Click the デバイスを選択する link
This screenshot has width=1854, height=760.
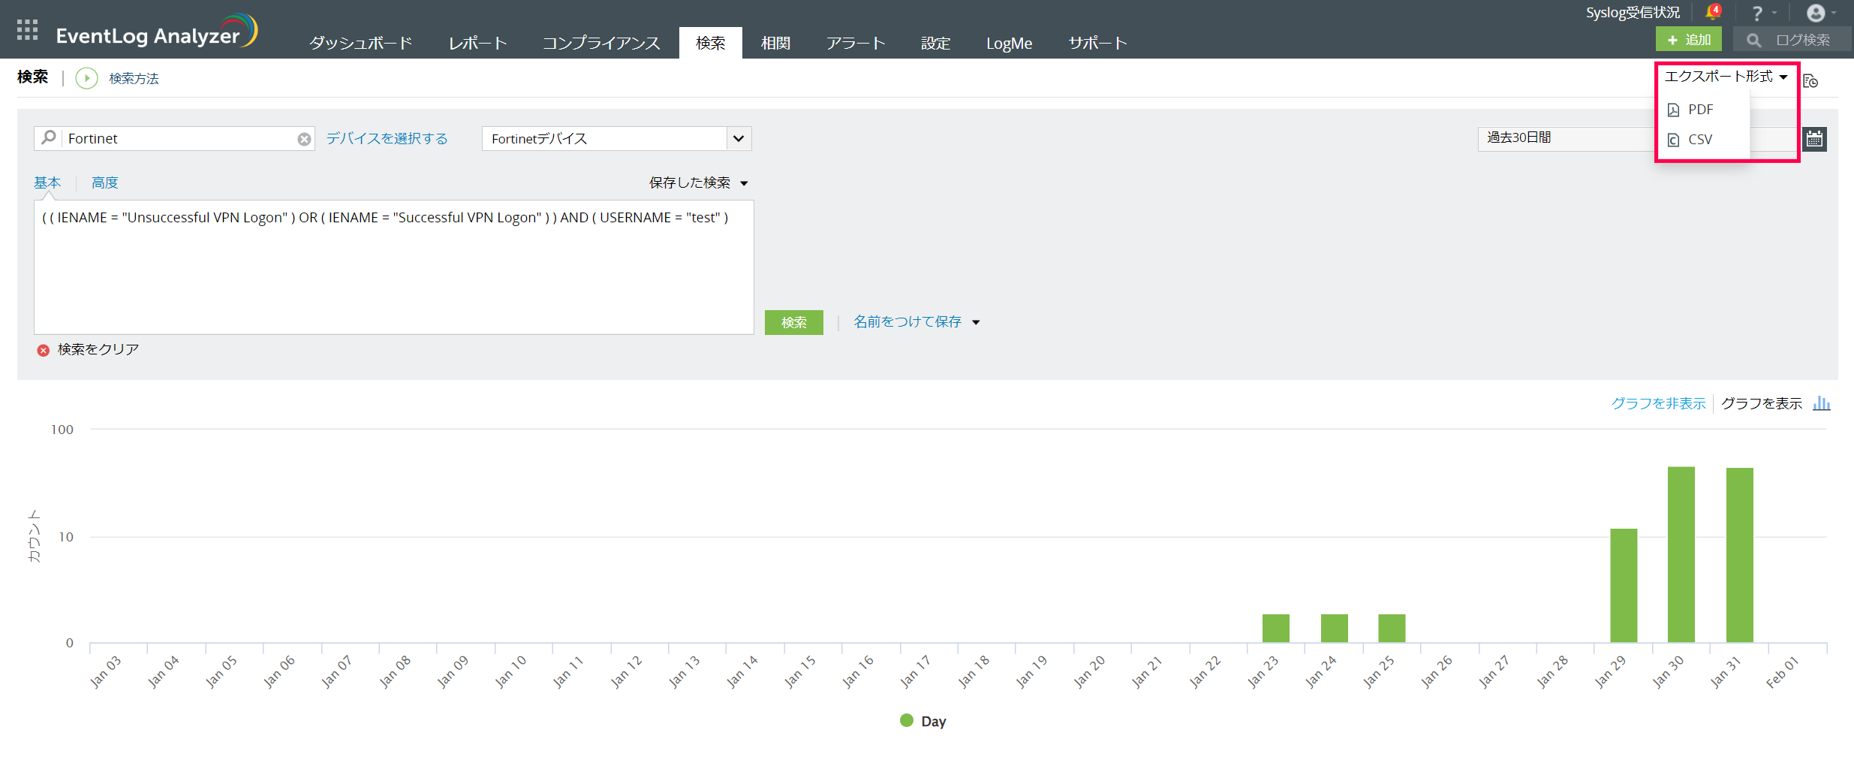point(387,139)
